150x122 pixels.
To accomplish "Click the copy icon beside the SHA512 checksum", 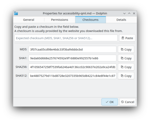I will pyautogui.click(x=122, y=76).
